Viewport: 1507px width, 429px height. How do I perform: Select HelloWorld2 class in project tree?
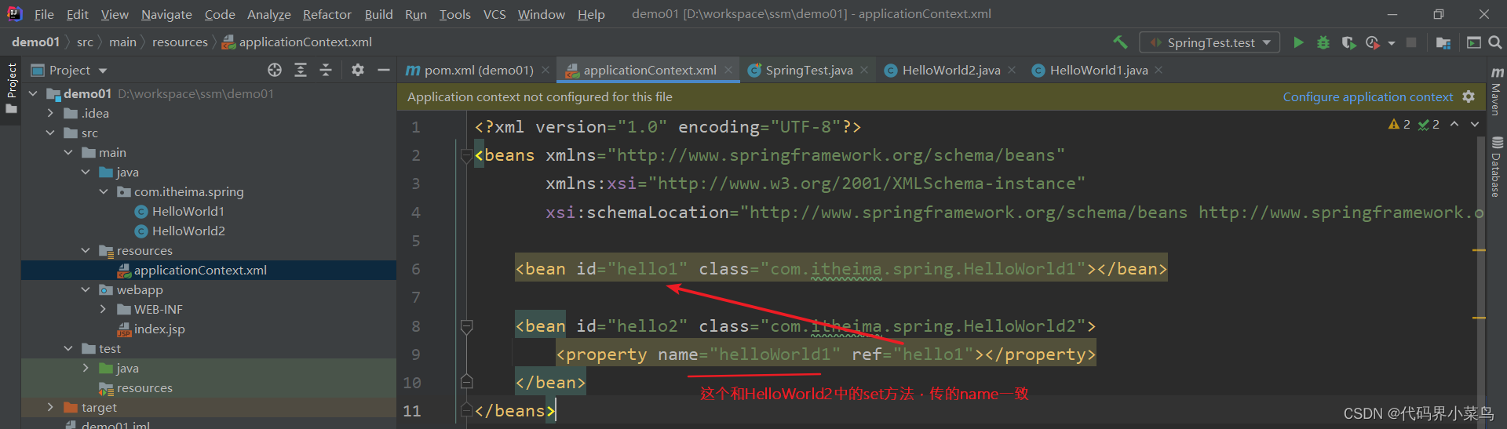click(x=188, y=231)
